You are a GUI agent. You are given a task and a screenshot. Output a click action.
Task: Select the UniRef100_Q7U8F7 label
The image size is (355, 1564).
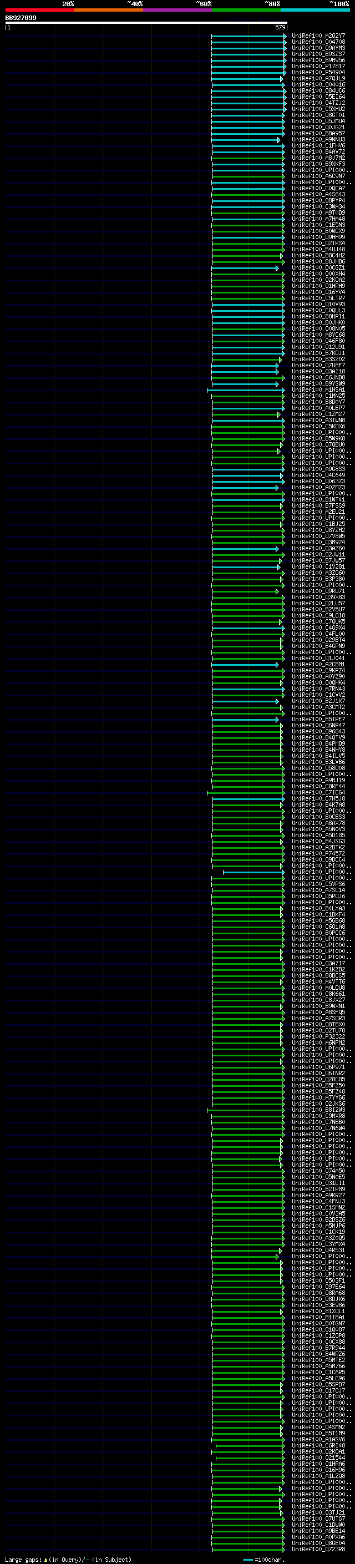[x=318, y=365]
